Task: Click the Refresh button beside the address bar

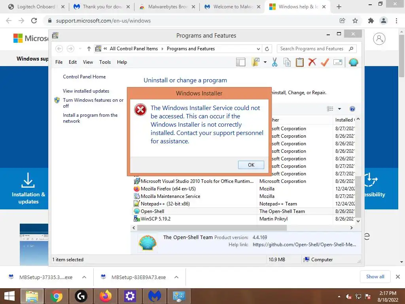Action: (267, 49)
